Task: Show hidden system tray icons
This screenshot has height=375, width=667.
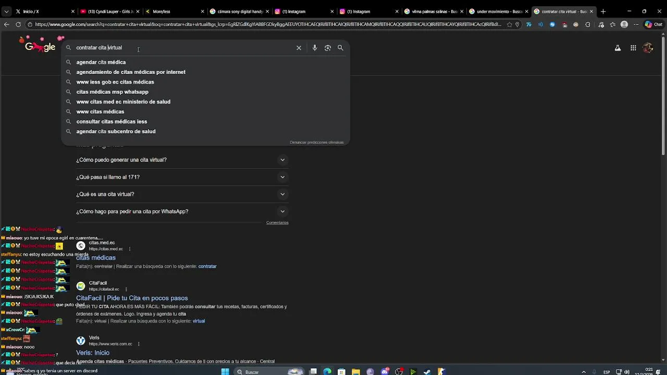Action: point(584,372)
